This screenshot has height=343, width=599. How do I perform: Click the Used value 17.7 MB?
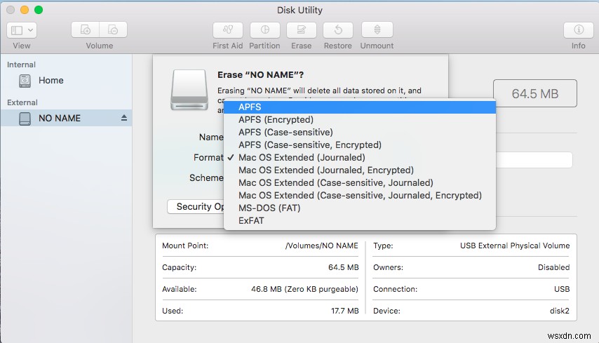coord(345,311)
